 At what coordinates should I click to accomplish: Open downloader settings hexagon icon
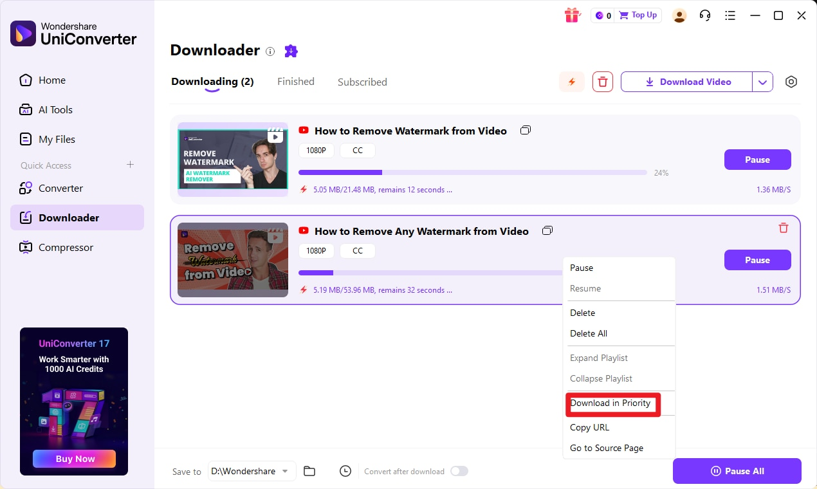click(791, 82)
